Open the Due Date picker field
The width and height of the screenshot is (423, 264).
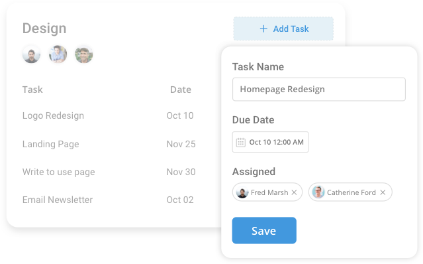click(x=270, y=142)
